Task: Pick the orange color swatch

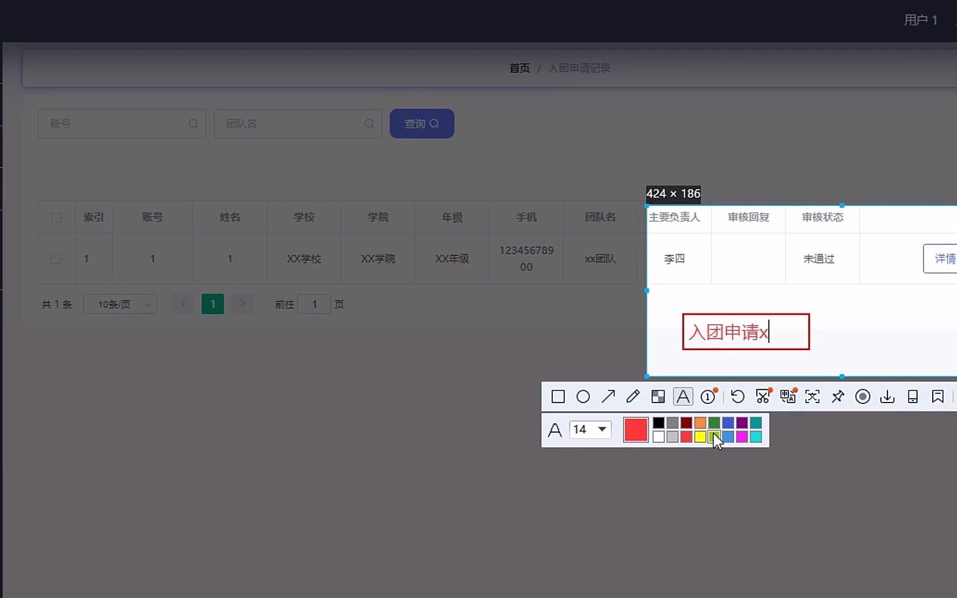Action: coord(700,423)
